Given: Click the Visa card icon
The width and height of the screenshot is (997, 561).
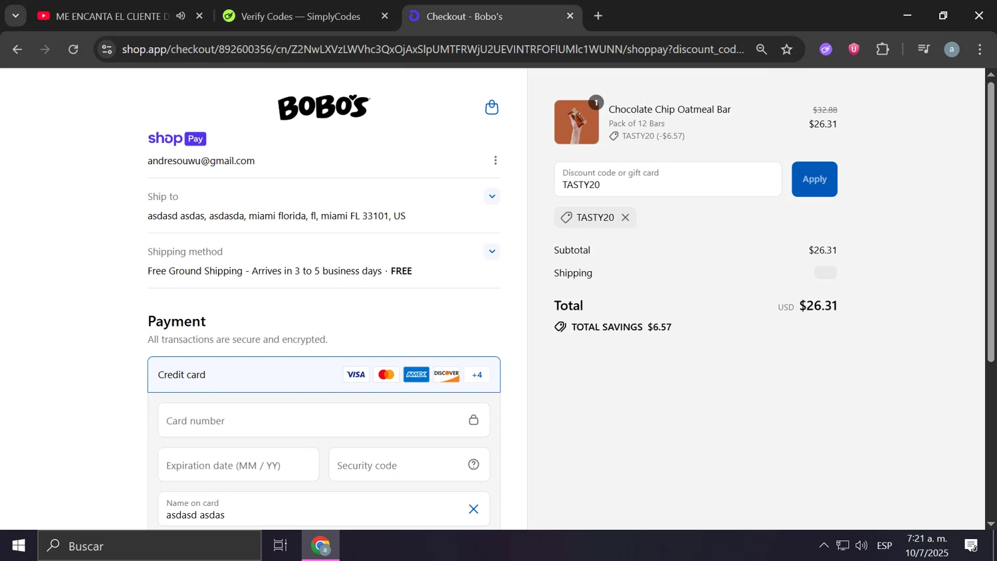Looking at the screenshot, I should tap(356, 375).
